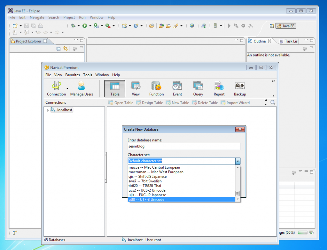This screenshot has width=327, height=250.
Task: Select Project Explorer tab in Eclipse
Action: pyautogui.click(x=28, y=41)
